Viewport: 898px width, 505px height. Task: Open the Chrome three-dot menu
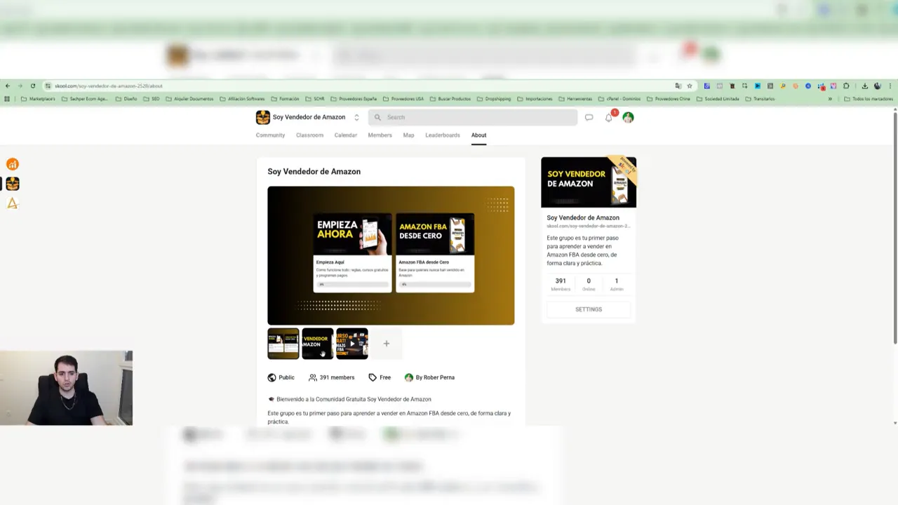[x=889, y=86]
